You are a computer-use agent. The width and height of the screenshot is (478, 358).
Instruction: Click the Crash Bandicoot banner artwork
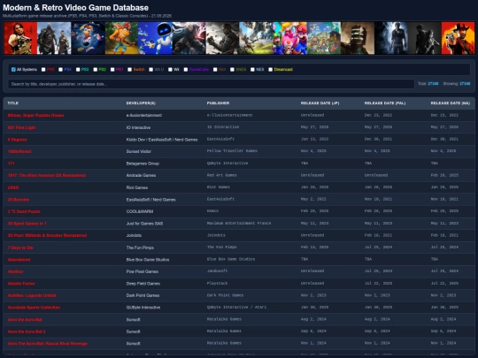(121, 38)
